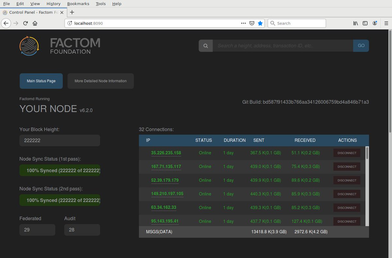This screenshot has width=392, height=258.
Task: Click the Federated count field 29
Action: pos(37,230)
